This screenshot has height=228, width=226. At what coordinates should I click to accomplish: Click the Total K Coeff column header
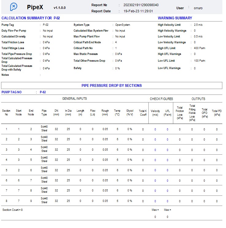(143, 113)
